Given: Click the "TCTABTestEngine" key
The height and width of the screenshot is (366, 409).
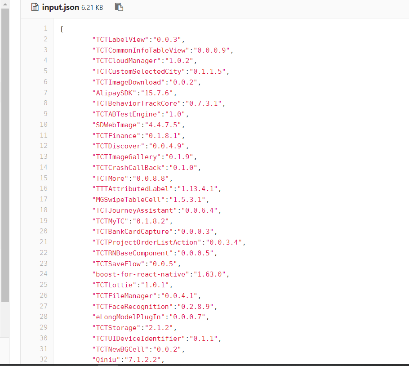Looking at the screenshot, I should (x=126, y=114).
